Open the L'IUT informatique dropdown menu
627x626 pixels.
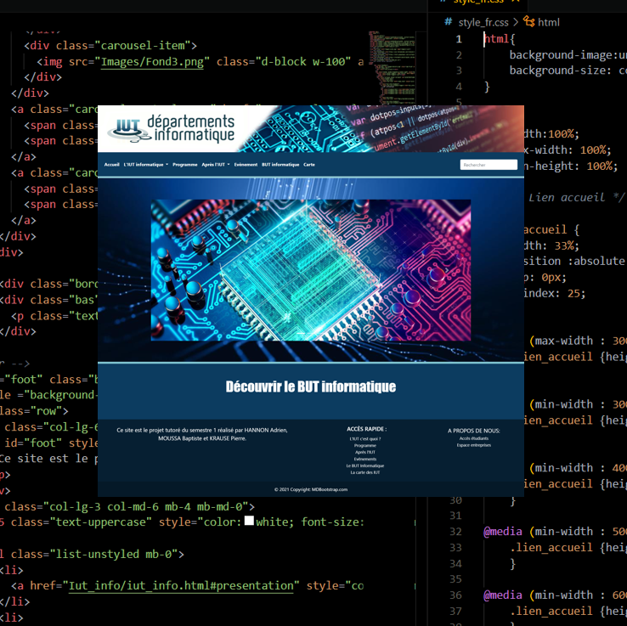(146, 165)
